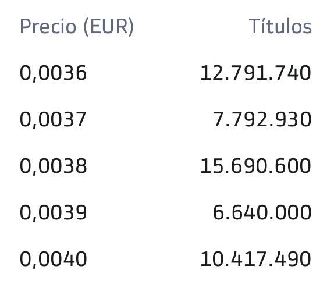Viewport: 327px width, 291px height.
Task: Select the price 0,0040
Action: pyautogui.click(x=53, y=260)
